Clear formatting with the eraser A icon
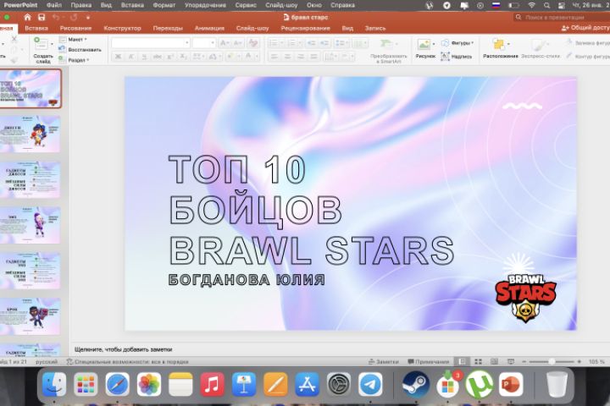This screenshot has width=610, height=406. point(253,43)
